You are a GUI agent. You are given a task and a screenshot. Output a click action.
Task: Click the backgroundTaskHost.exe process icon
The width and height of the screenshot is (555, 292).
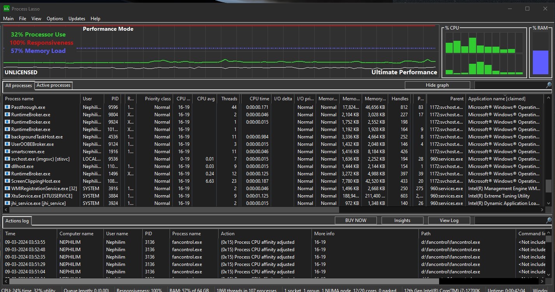point(7,137)
